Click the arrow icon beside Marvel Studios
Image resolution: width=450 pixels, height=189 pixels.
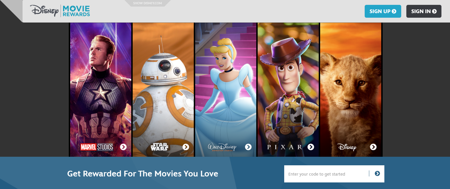click(123, 147)
